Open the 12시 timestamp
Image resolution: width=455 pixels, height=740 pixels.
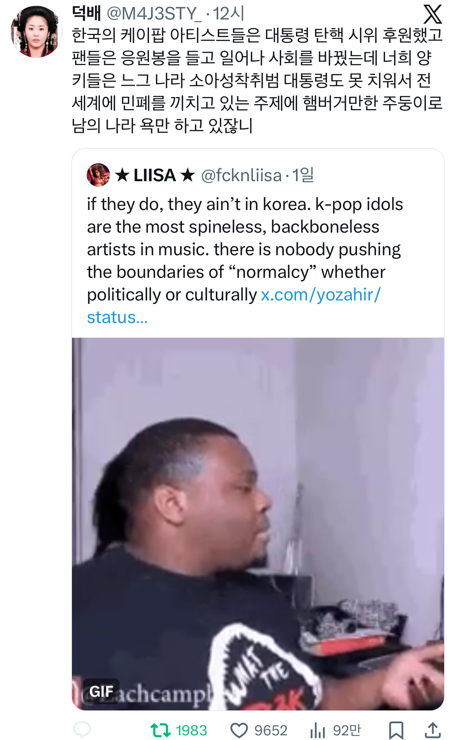pyautogui.click(x=229, y=14)
